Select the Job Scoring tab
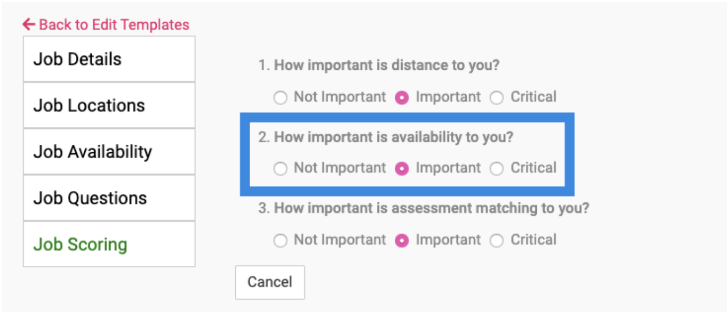 (x=109, y=244)
